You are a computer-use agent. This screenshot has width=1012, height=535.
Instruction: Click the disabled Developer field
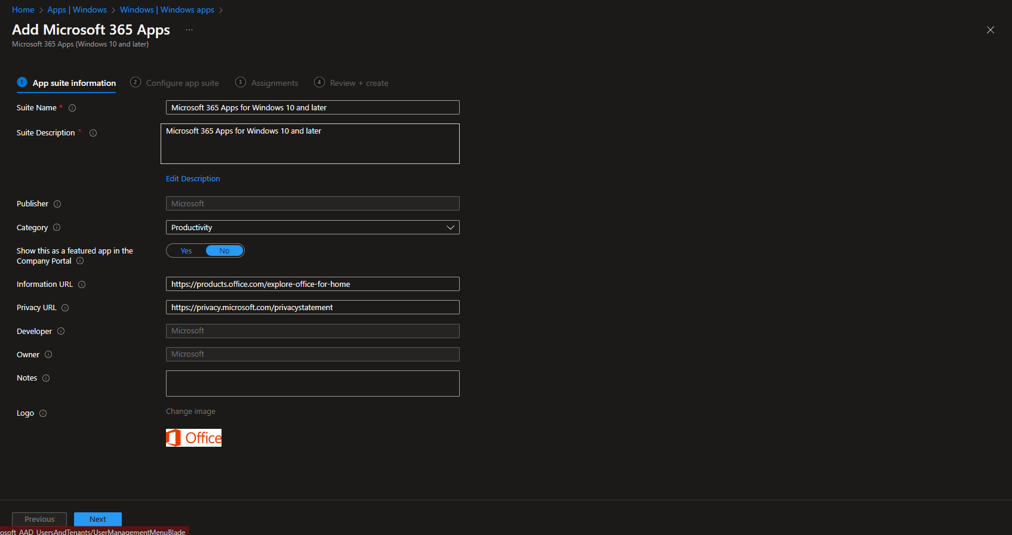pos(313,331)
